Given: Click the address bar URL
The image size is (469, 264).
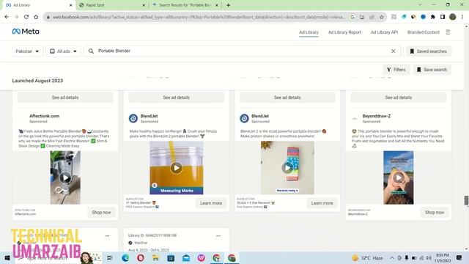Looking at the screenshot, I should (199, 17).
